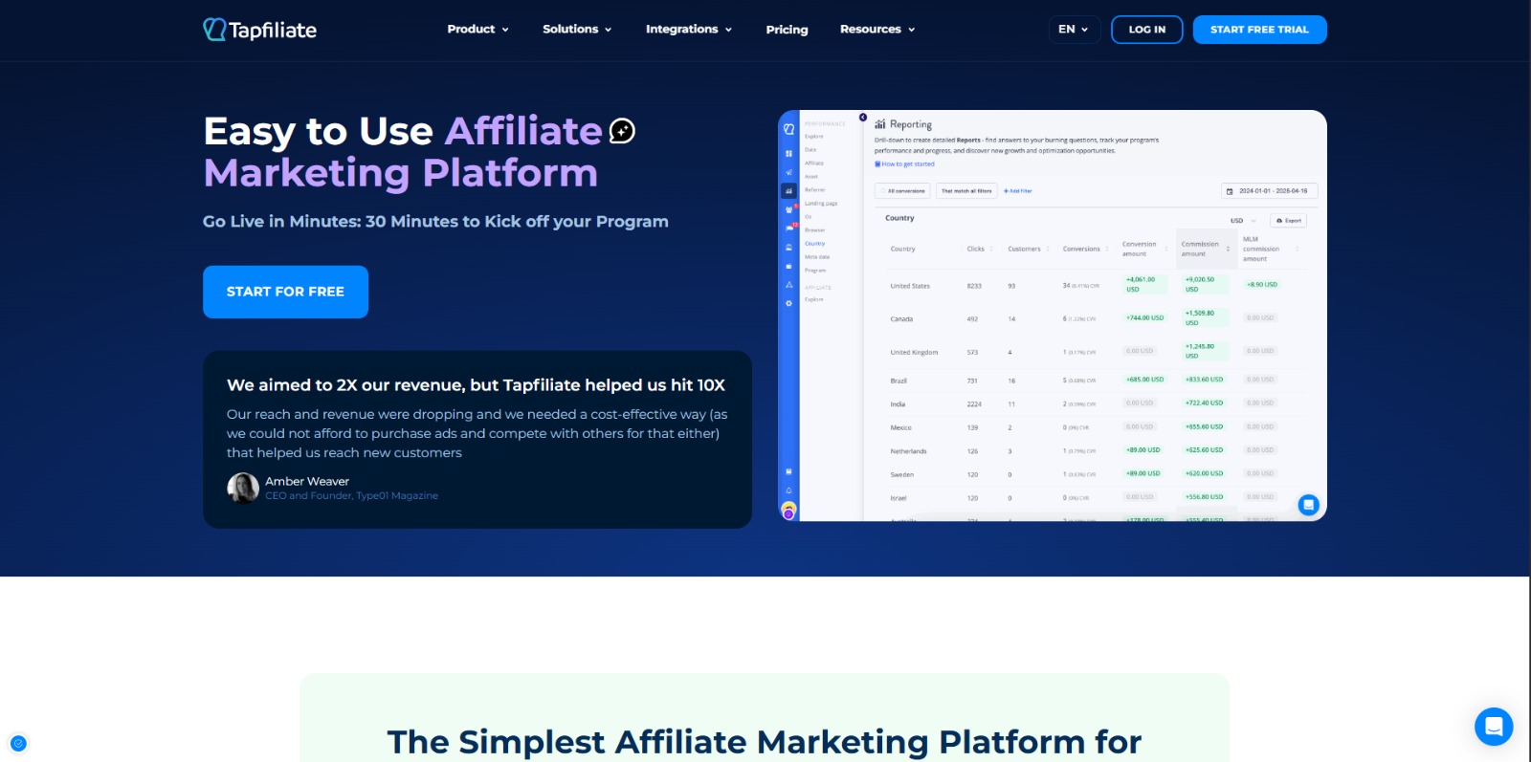Image resolution: width=1531 pixels, height=762 pixels.
Task: Click the United States row label
Action: pyautogui.click(x=910, y=286)
